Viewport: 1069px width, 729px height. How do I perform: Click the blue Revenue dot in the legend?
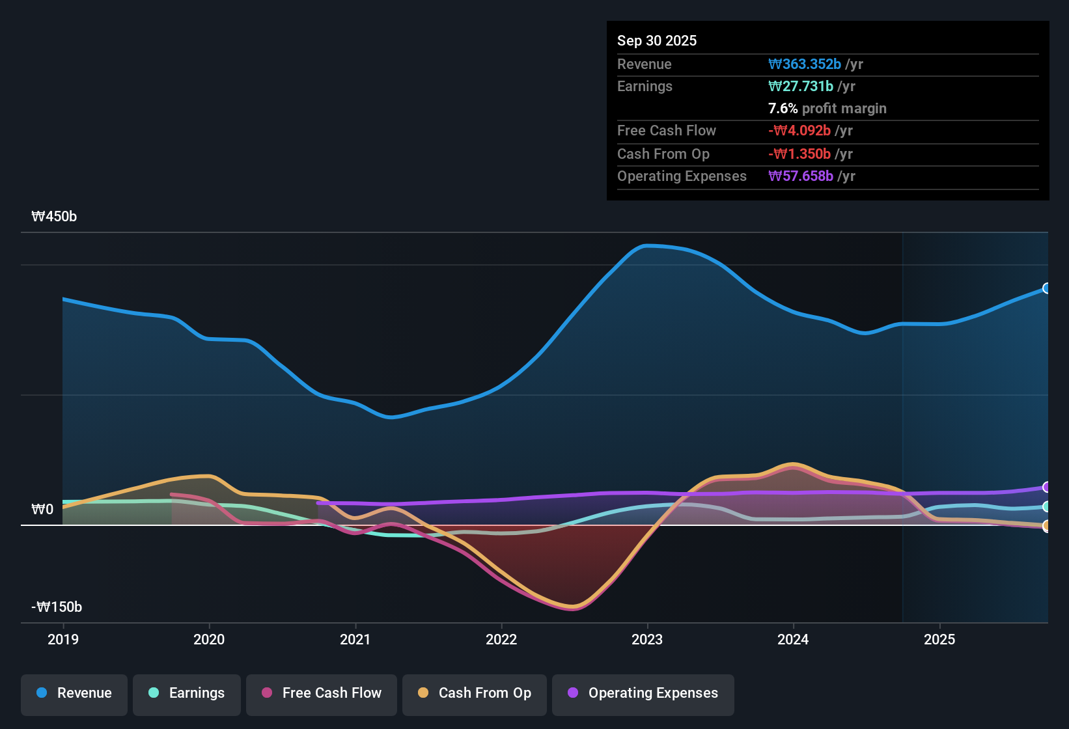click(x=42, y=693)
